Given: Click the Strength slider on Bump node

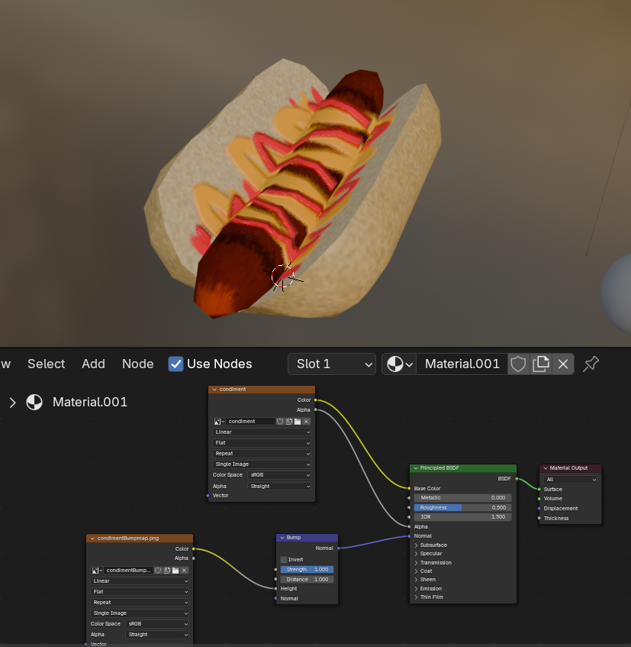Looking at the screenshot, I should click(x=307, y=569).
